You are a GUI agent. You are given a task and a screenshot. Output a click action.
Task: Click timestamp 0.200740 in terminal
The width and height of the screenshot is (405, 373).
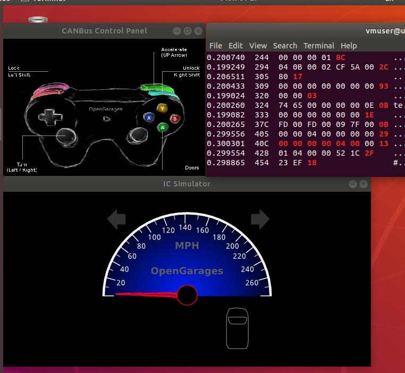(x=226, y=57)
